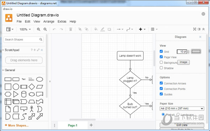The width and height of the screenshot is (210, 131).
Task: Click the Fill Color bucket icon
Action: pyautogui.click(x=96, y=29)
